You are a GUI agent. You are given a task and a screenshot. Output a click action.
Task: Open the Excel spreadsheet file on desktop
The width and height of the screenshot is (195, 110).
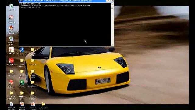11,39
